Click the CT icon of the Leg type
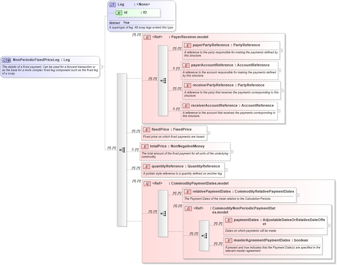Screen dimensions: 337x265 pos(112,5)
